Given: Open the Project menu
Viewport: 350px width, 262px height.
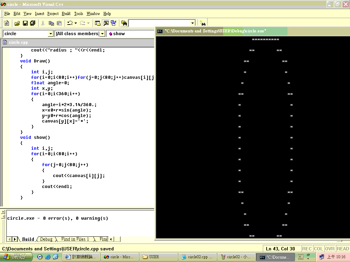Looking at the screenshot, I should (x=53, y=14).
